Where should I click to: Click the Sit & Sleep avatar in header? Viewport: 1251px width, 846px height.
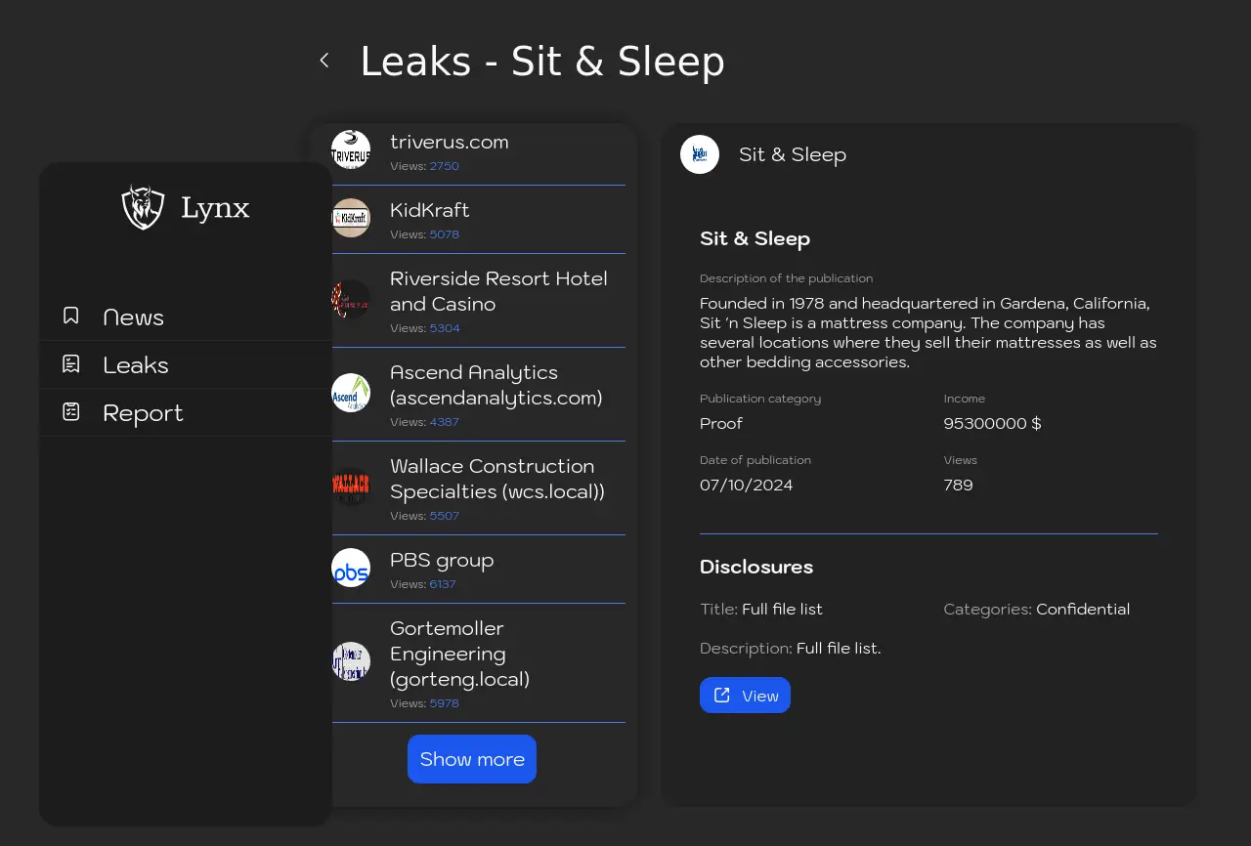point(700,154)
